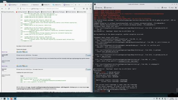178x100 pixels.
Task: Bookmark this page with the star icon
Action: [x=75, y=9]
